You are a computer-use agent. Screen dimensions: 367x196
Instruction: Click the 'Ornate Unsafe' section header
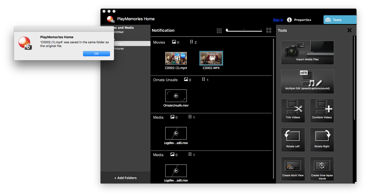coord(165,80)
